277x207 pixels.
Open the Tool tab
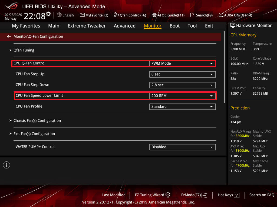[x=192, y=26]
